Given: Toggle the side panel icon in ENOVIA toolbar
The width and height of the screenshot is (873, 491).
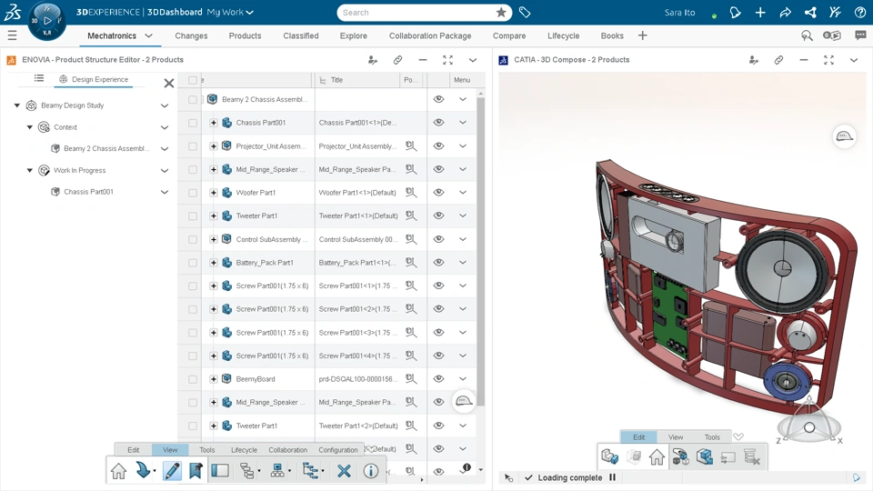Looking at the screenshot, I should pos(220,471).
